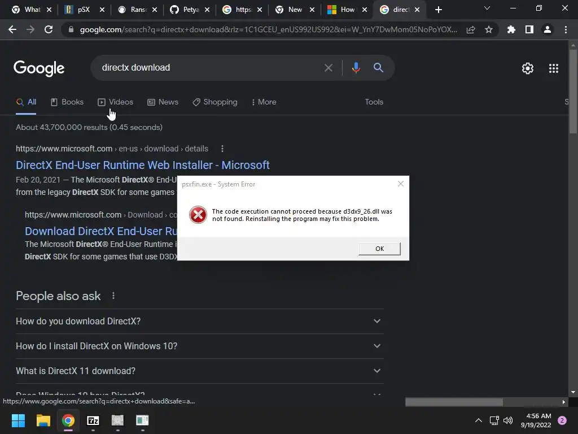Close the psxfin.exe System Error dialog
Viewport: 578px width, 434px height.
pyautogui.click(x=401, y=184)
